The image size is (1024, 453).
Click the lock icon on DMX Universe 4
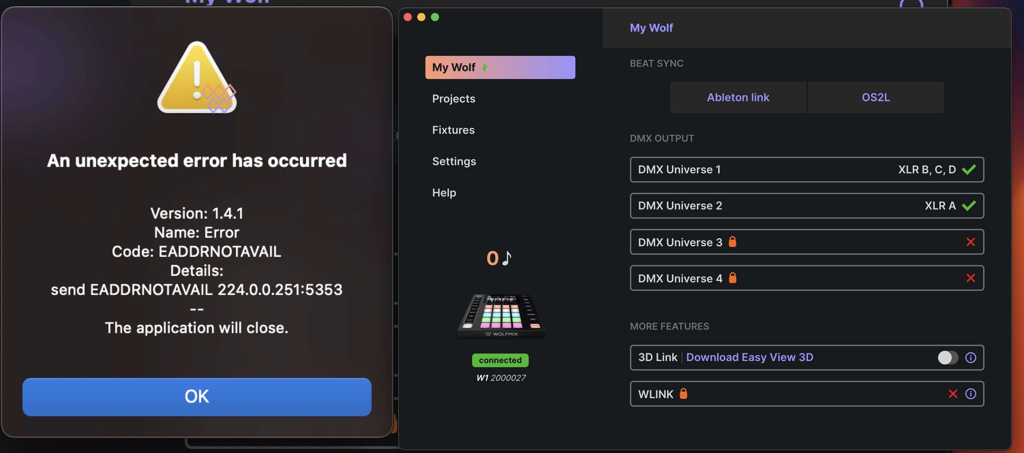tap(732, 278)
